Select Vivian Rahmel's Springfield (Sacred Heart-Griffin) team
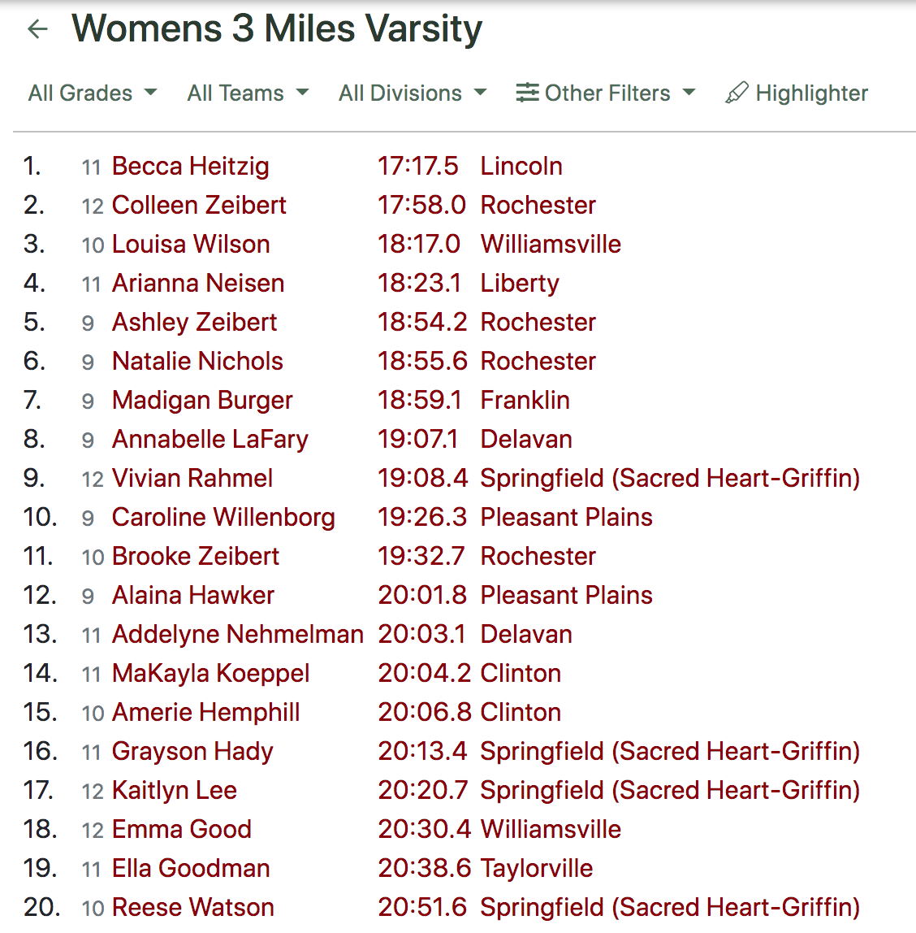The width and height of the screenshot is (916, 933). pyautogui.click(x=670, y=479)
